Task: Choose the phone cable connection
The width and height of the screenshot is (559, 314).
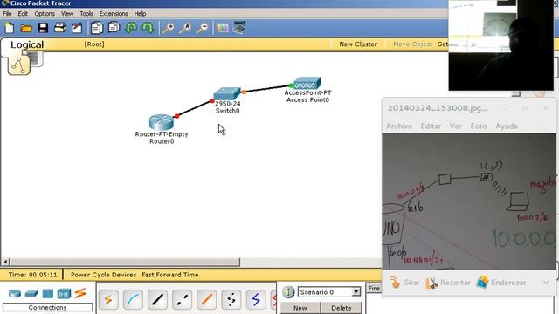Action: [231, 300]
